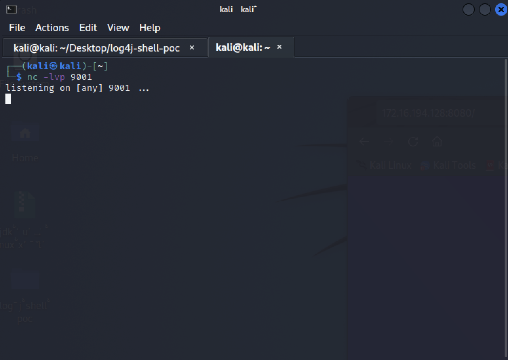Open the Actions menu
508x360 pixels.
[x=52, y=27]
